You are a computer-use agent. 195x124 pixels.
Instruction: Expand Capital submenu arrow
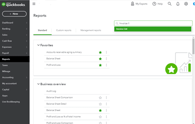27,90
